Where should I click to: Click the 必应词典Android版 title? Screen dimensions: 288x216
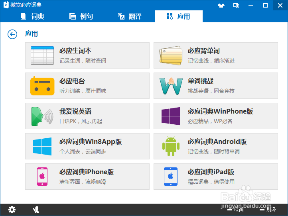[217, 142]
